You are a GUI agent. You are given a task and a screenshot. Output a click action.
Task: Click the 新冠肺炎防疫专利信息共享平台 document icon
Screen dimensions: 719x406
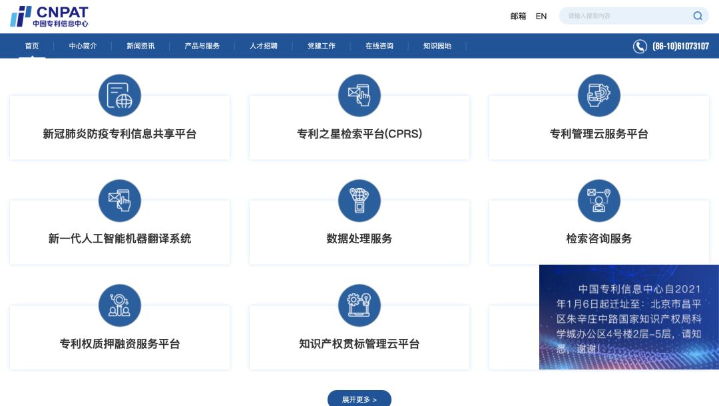pyautogui.click(x=120, y=95)
